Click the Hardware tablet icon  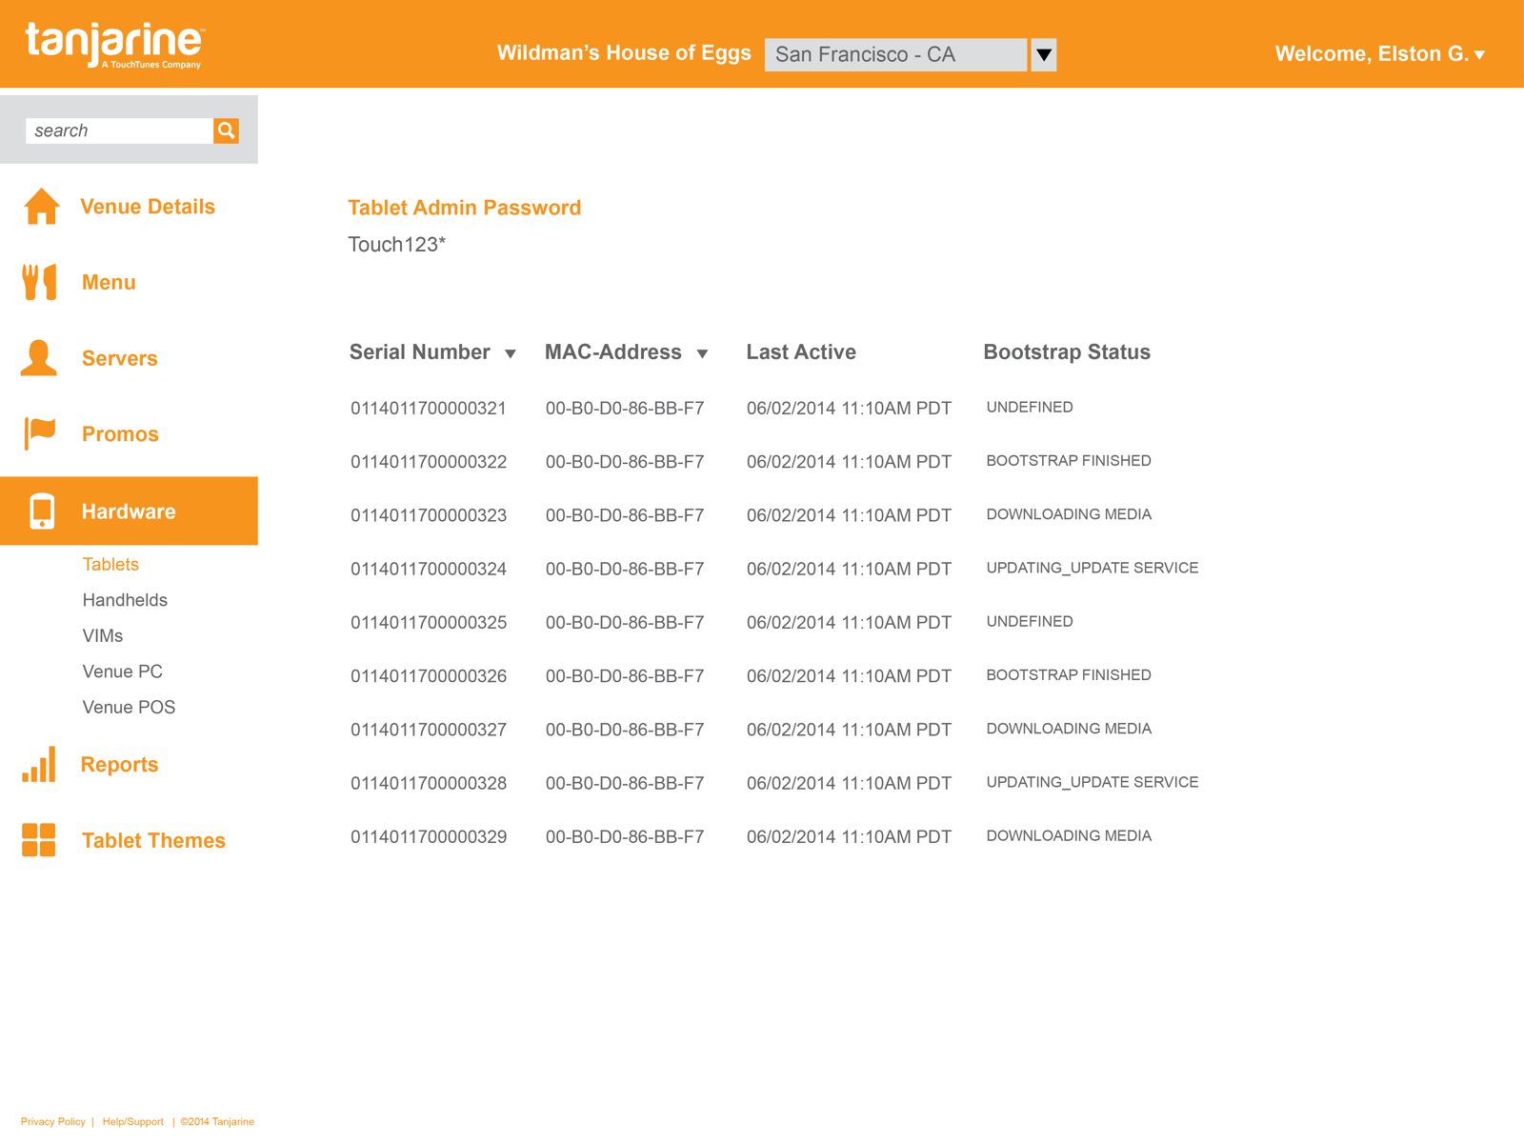click(x=42, y=511)
